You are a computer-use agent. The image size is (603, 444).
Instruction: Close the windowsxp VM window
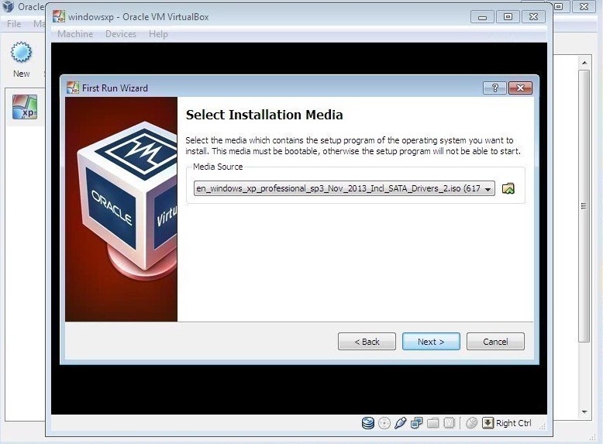533,17
